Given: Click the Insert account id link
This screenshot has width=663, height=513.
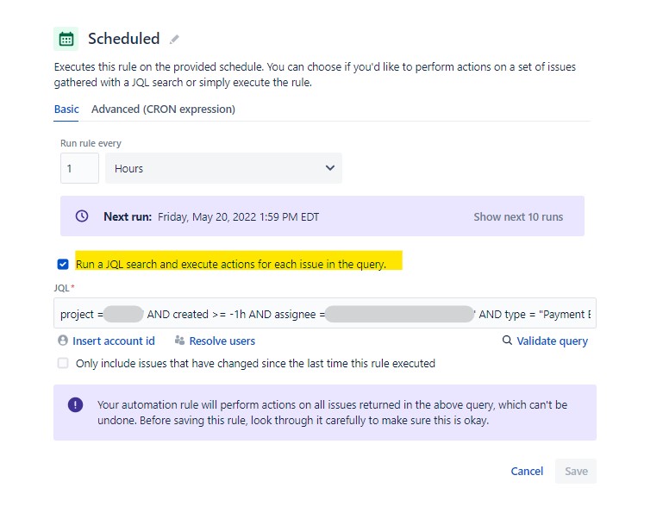Looking at the screenshot, I should (x=114, y=341).
